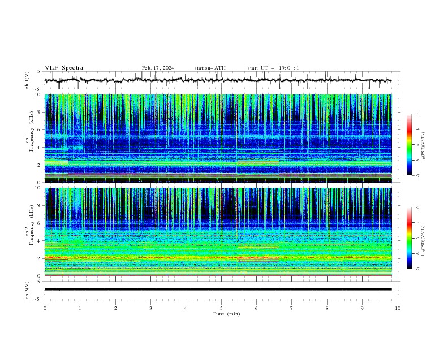This screenshot has height=346, width=448.
Task: Click the '6' kHz tick on ch.1 frequency axis
Action: pyautogui.click(x=40, y=129)
